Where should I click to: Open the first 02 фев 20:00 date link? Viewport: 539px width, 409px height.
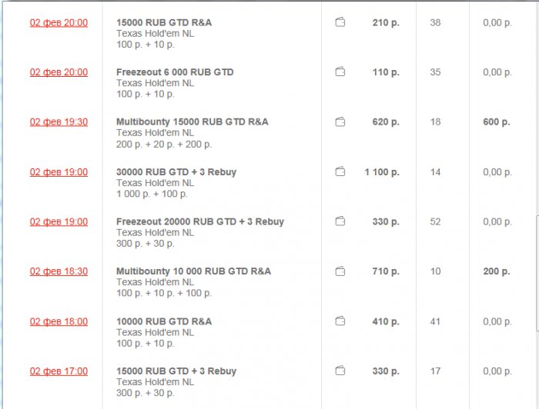point(59,23)
